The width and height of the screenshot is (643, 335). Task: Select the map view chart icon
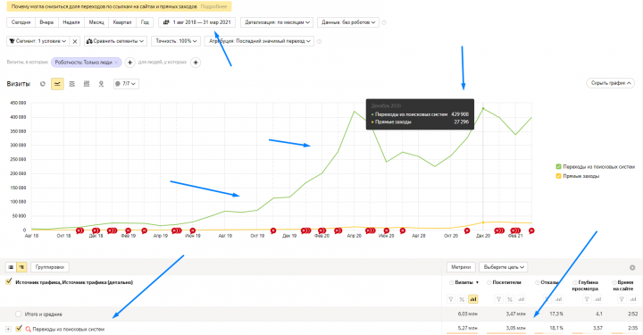[x=101, y=84]
